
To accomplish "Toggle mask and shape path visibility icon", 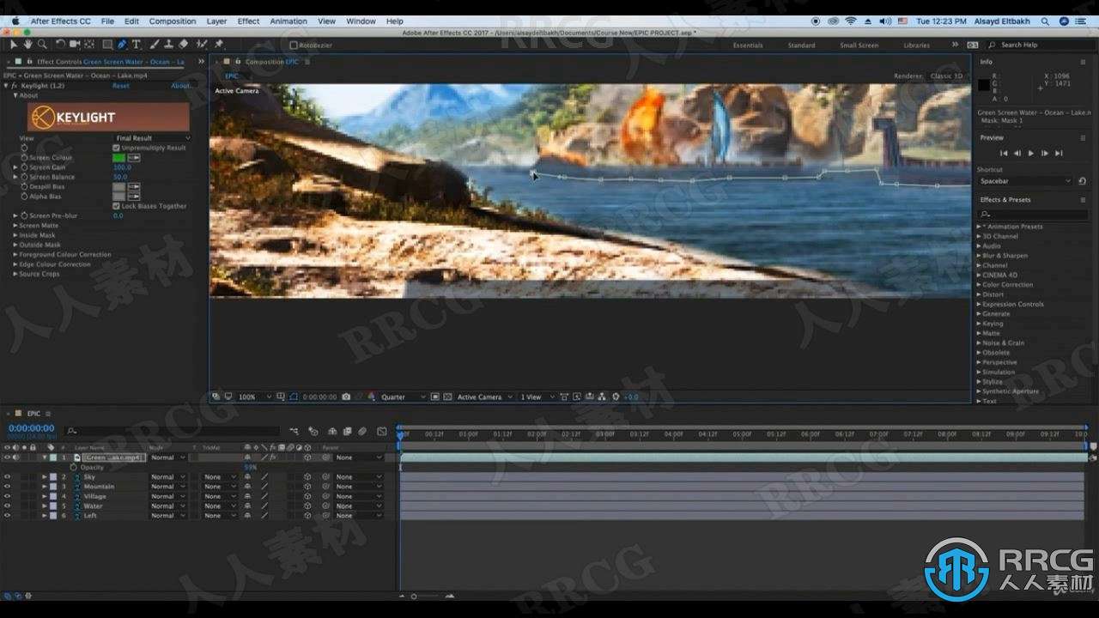I will pos(294,397).
